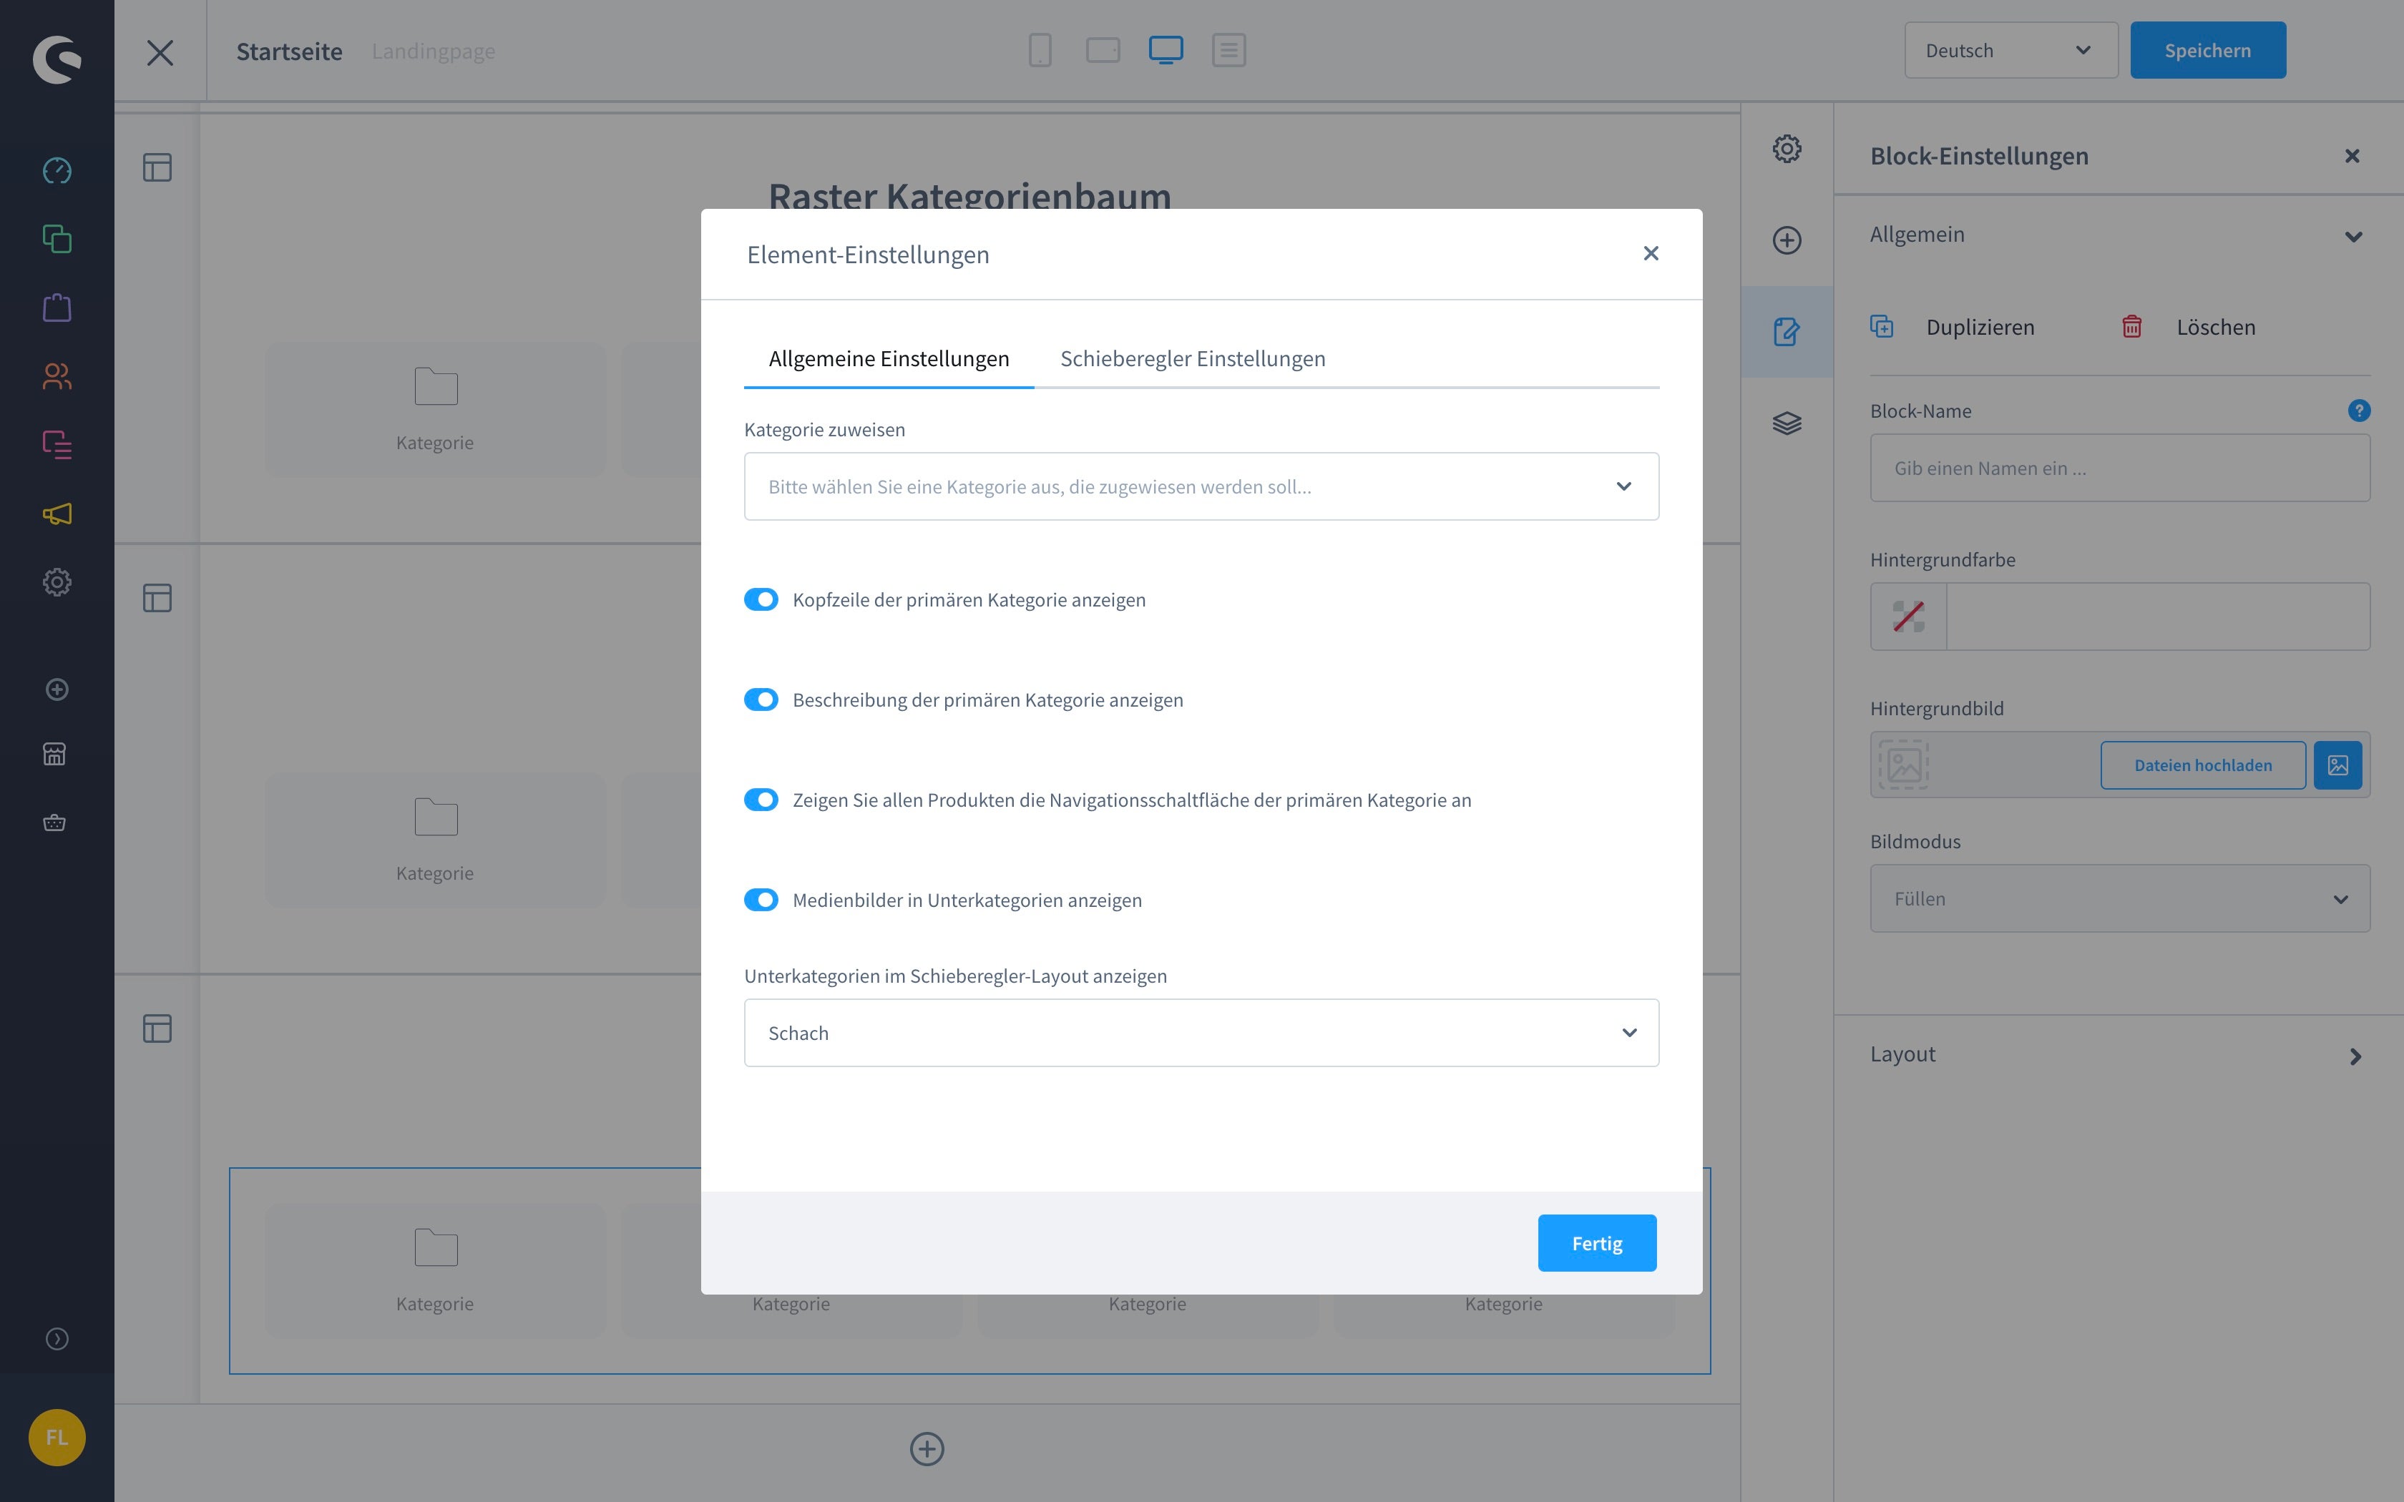
Task: Close the Block-Einstellungen panel
Action: coord(2351,156)
